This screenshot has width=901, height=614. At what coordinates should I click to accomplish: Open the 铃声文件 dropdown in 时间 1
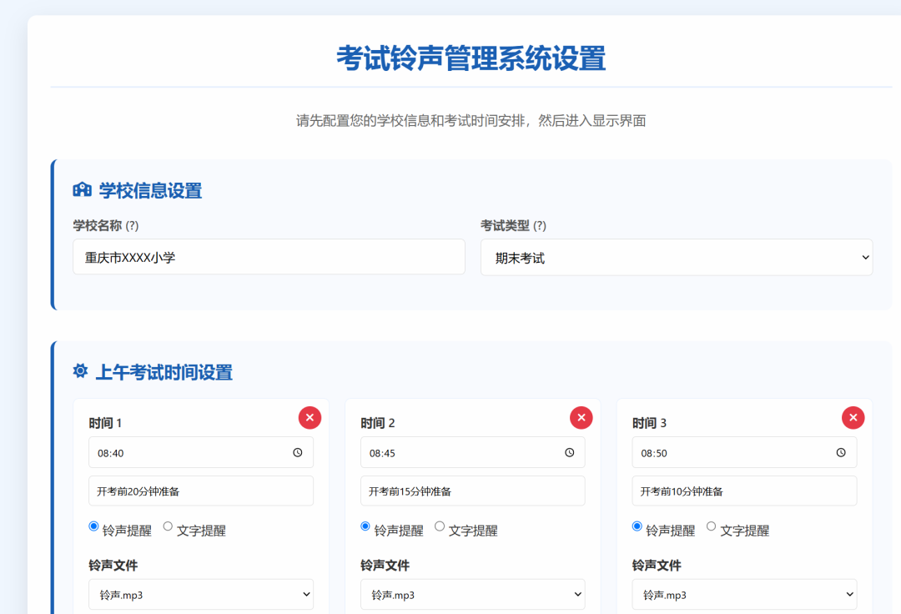point(200,594)
